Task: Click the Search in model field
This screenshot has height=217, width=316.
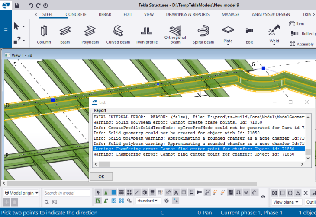Action: click(x=67, y=193)
